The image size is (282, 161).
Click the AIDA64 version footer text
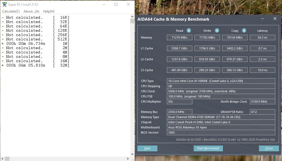click(x=225, y=139)
